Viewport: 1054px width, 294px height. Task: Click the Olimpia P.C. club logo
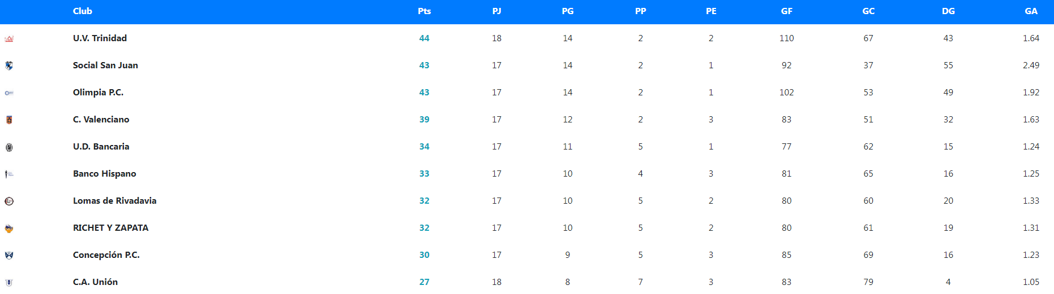click(x=9, y=93)
